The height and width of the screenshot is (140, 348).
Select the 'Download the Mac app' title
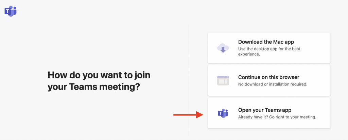tap(266, 42)
